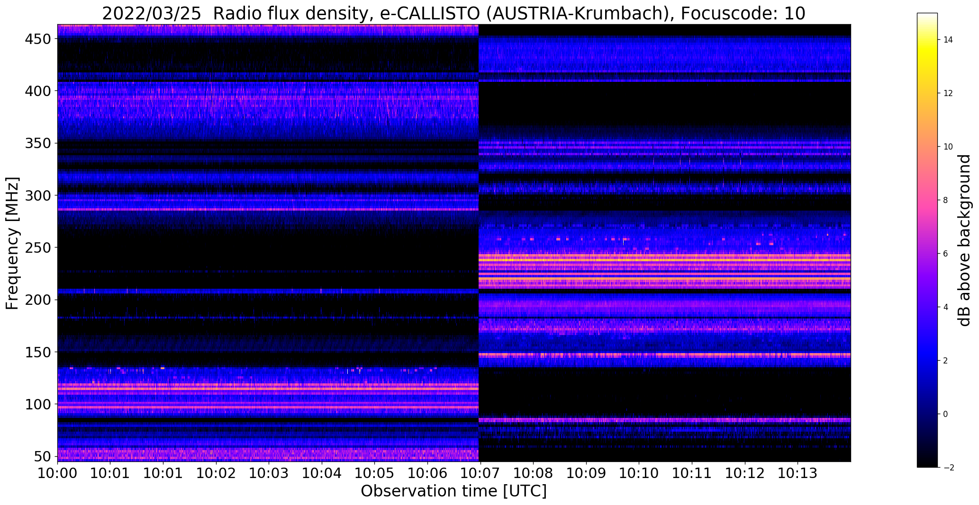Click the time tick label 10:06
The width and height of the screenshot is (979, 505).
427,474
